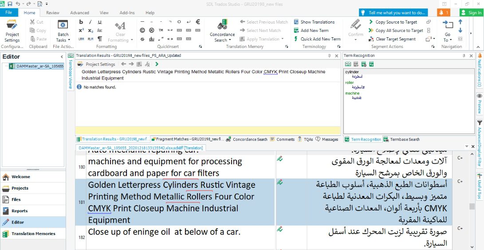The width and height of the screenshot is (484, 250).
Task: Switch to the Concordance Search tab
Action: point(247,139)
